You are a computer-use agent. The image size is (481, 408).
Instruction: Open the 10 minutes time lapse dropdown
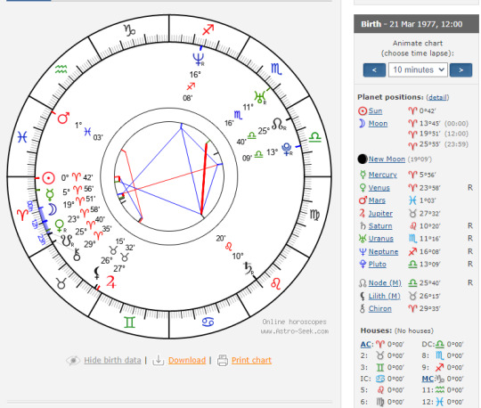(418, 70)
